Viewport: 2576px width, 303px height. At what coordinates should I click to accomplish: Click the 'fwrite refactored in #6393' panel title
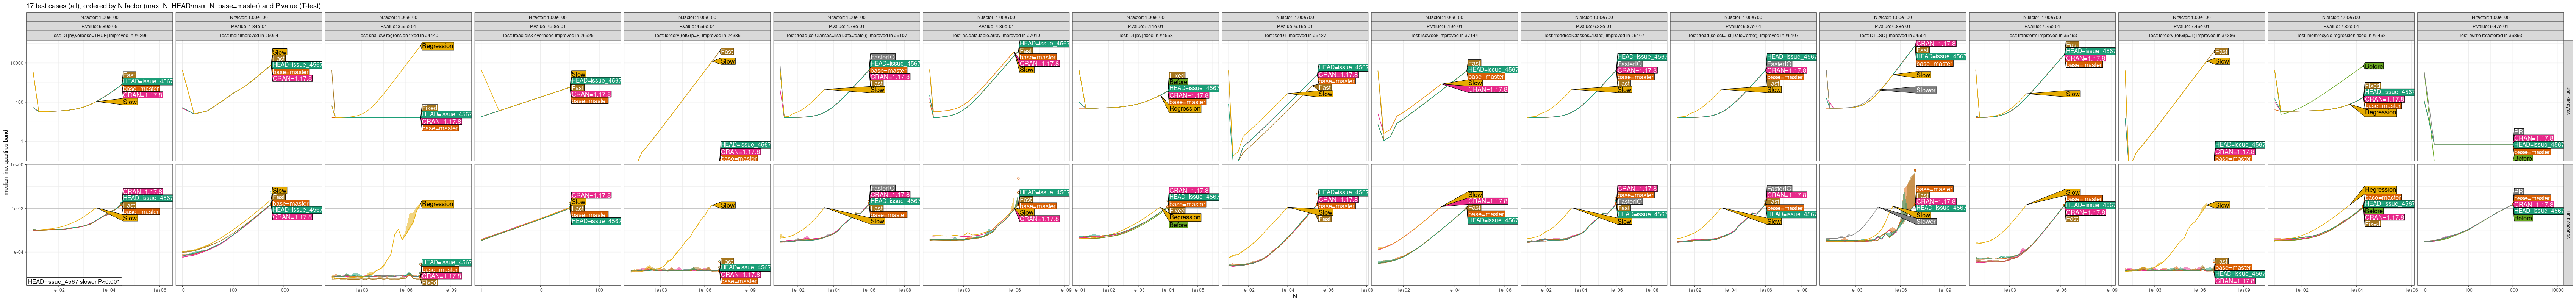[2489, 35]
